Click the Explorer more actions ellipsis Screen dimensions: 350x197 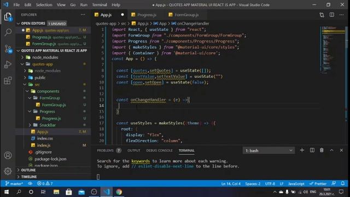click(x=83, y=15)
